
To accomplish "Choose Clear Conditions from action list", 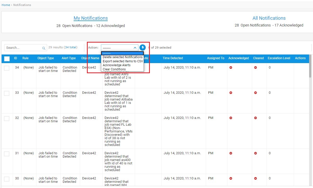I will pyautogui.click(x=114, y=69).
